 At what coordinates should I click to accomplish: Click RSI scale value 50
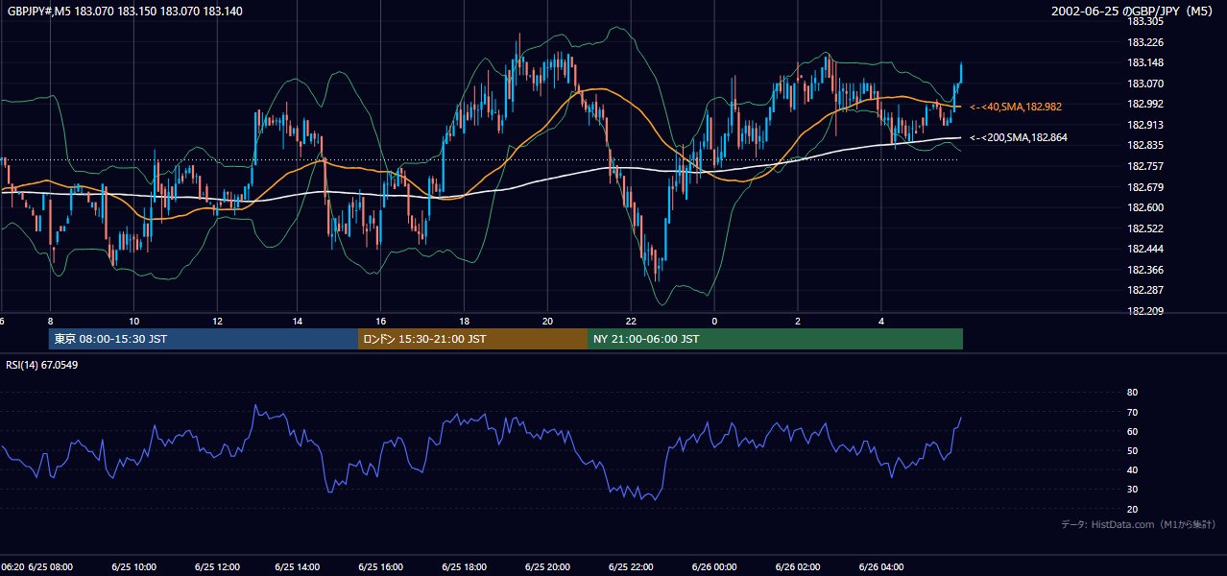tap(1132, 450)
